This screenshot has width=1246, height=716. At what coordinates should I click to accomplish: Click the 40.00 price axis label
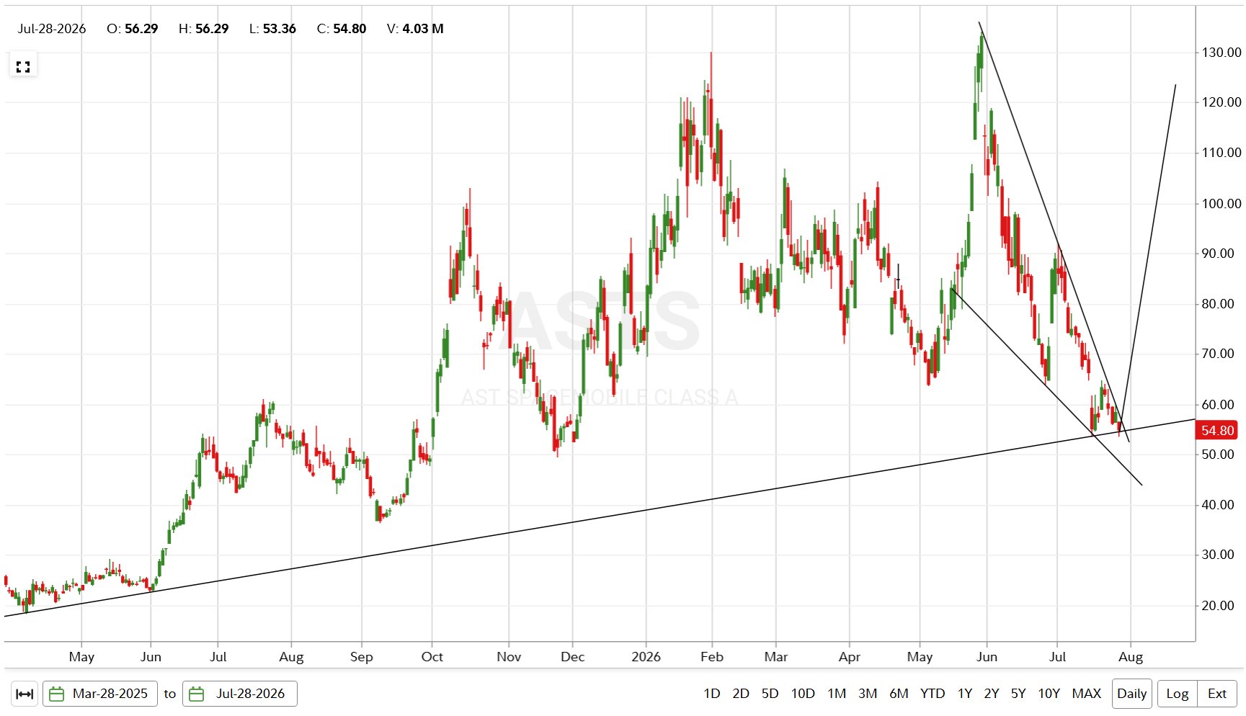(1218, 505)
